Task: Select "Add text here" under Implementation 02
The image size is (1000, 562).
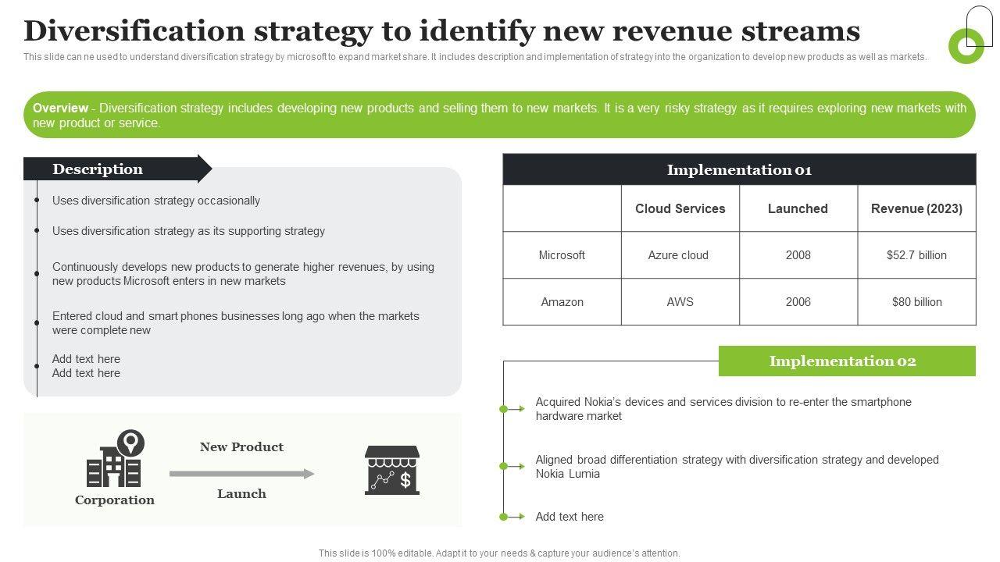Action: [570, 517]
